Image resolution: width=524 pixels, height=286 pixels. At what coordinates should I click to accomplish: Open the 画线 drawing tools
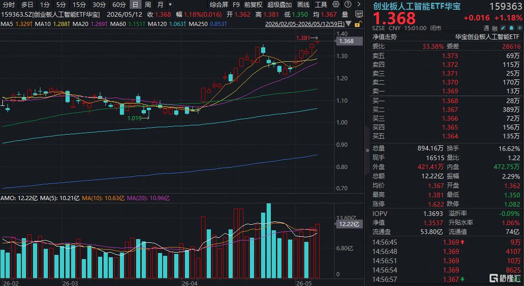(303, 5)
